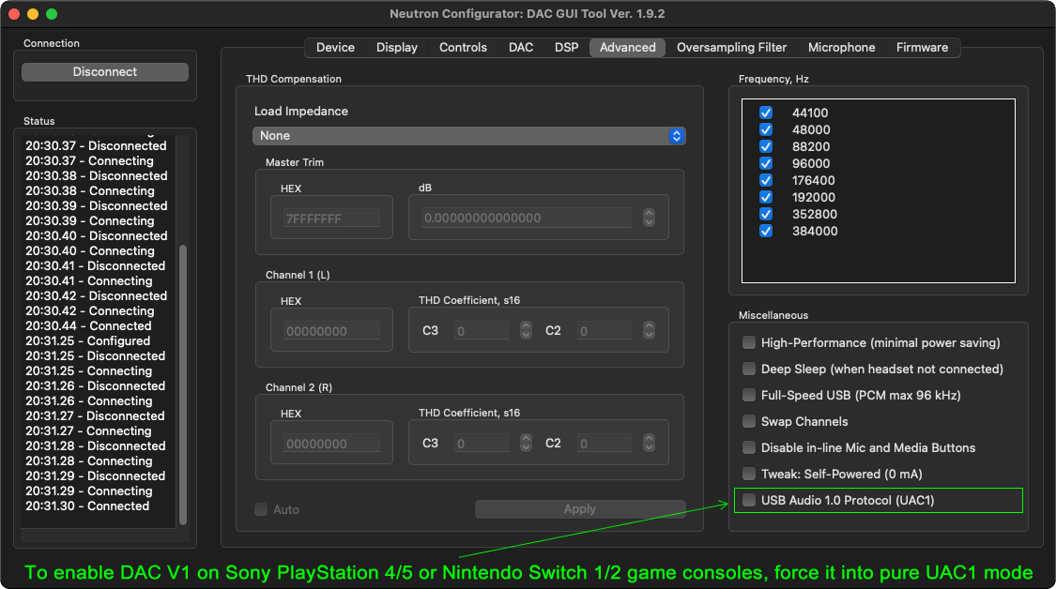Click the Apply button
The width and height of the screenshot is (1056, 589).
pyautogui.click(x=580, y=509)
